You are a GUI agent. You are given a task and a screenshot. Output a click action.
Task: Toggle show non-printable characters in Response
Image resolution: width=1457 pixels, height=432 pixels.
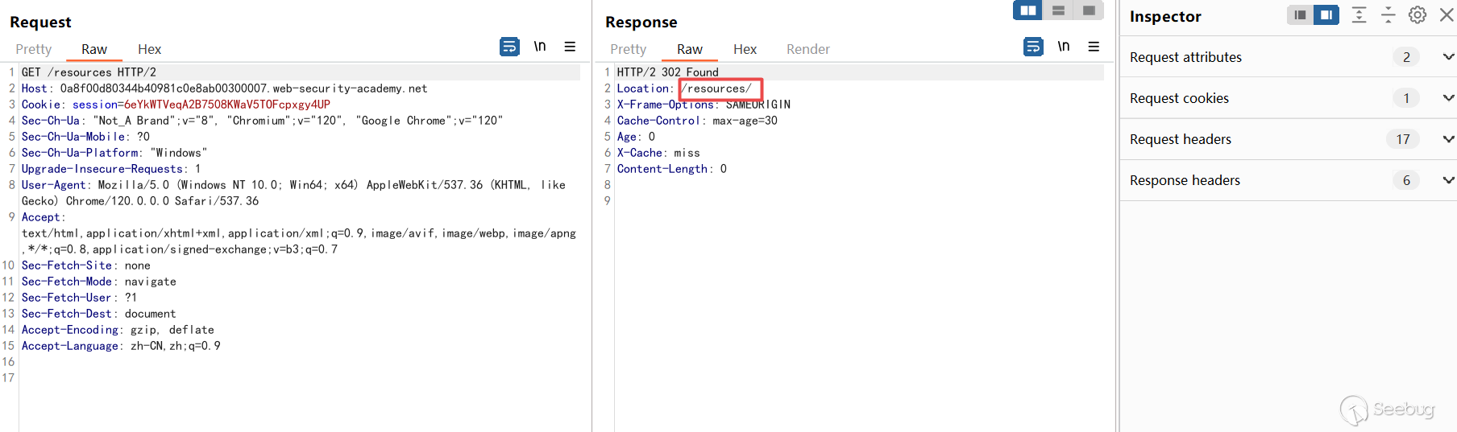(x=1064, y=47)
